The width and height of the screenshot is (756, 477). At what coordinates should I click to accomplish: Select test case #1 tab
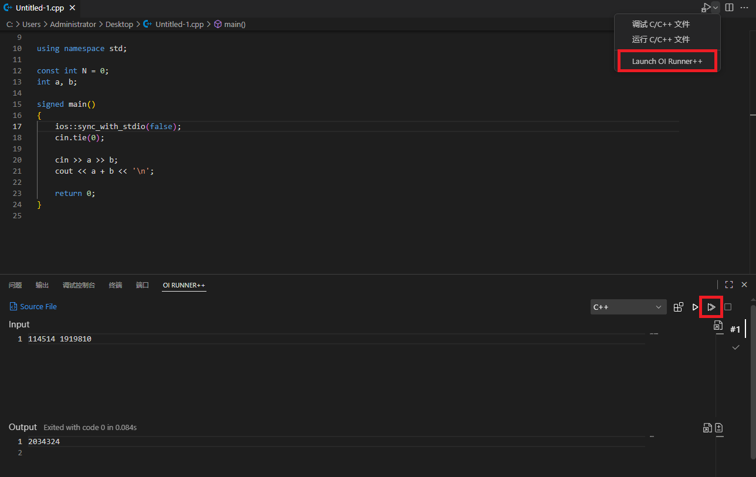point(735,330)
